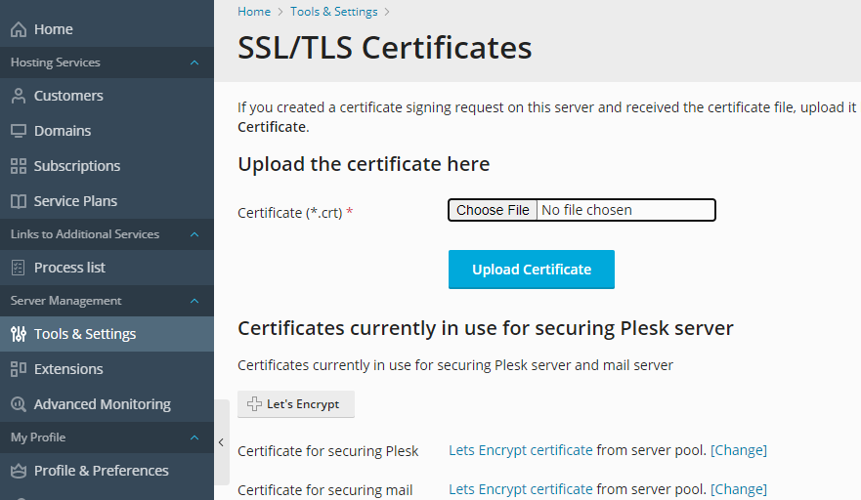Select Tools & Settings in the sidebar
861x500 pixels.
(108, 334)
